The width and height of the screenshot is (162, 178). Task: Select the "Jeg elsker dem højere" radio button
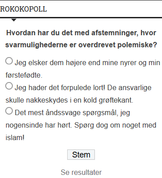[9, 61]
